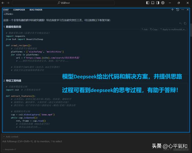Switch to the COMPOSER tab
The image size is (192, 153).
19,10
